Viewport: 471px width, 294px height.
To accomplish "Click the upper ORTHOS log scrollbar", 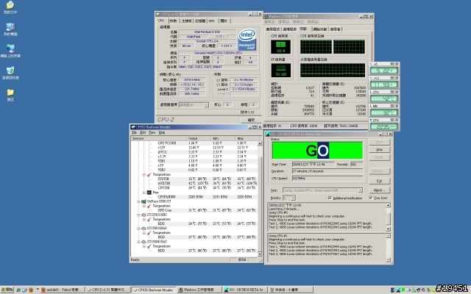I will (x=388, y=217).
